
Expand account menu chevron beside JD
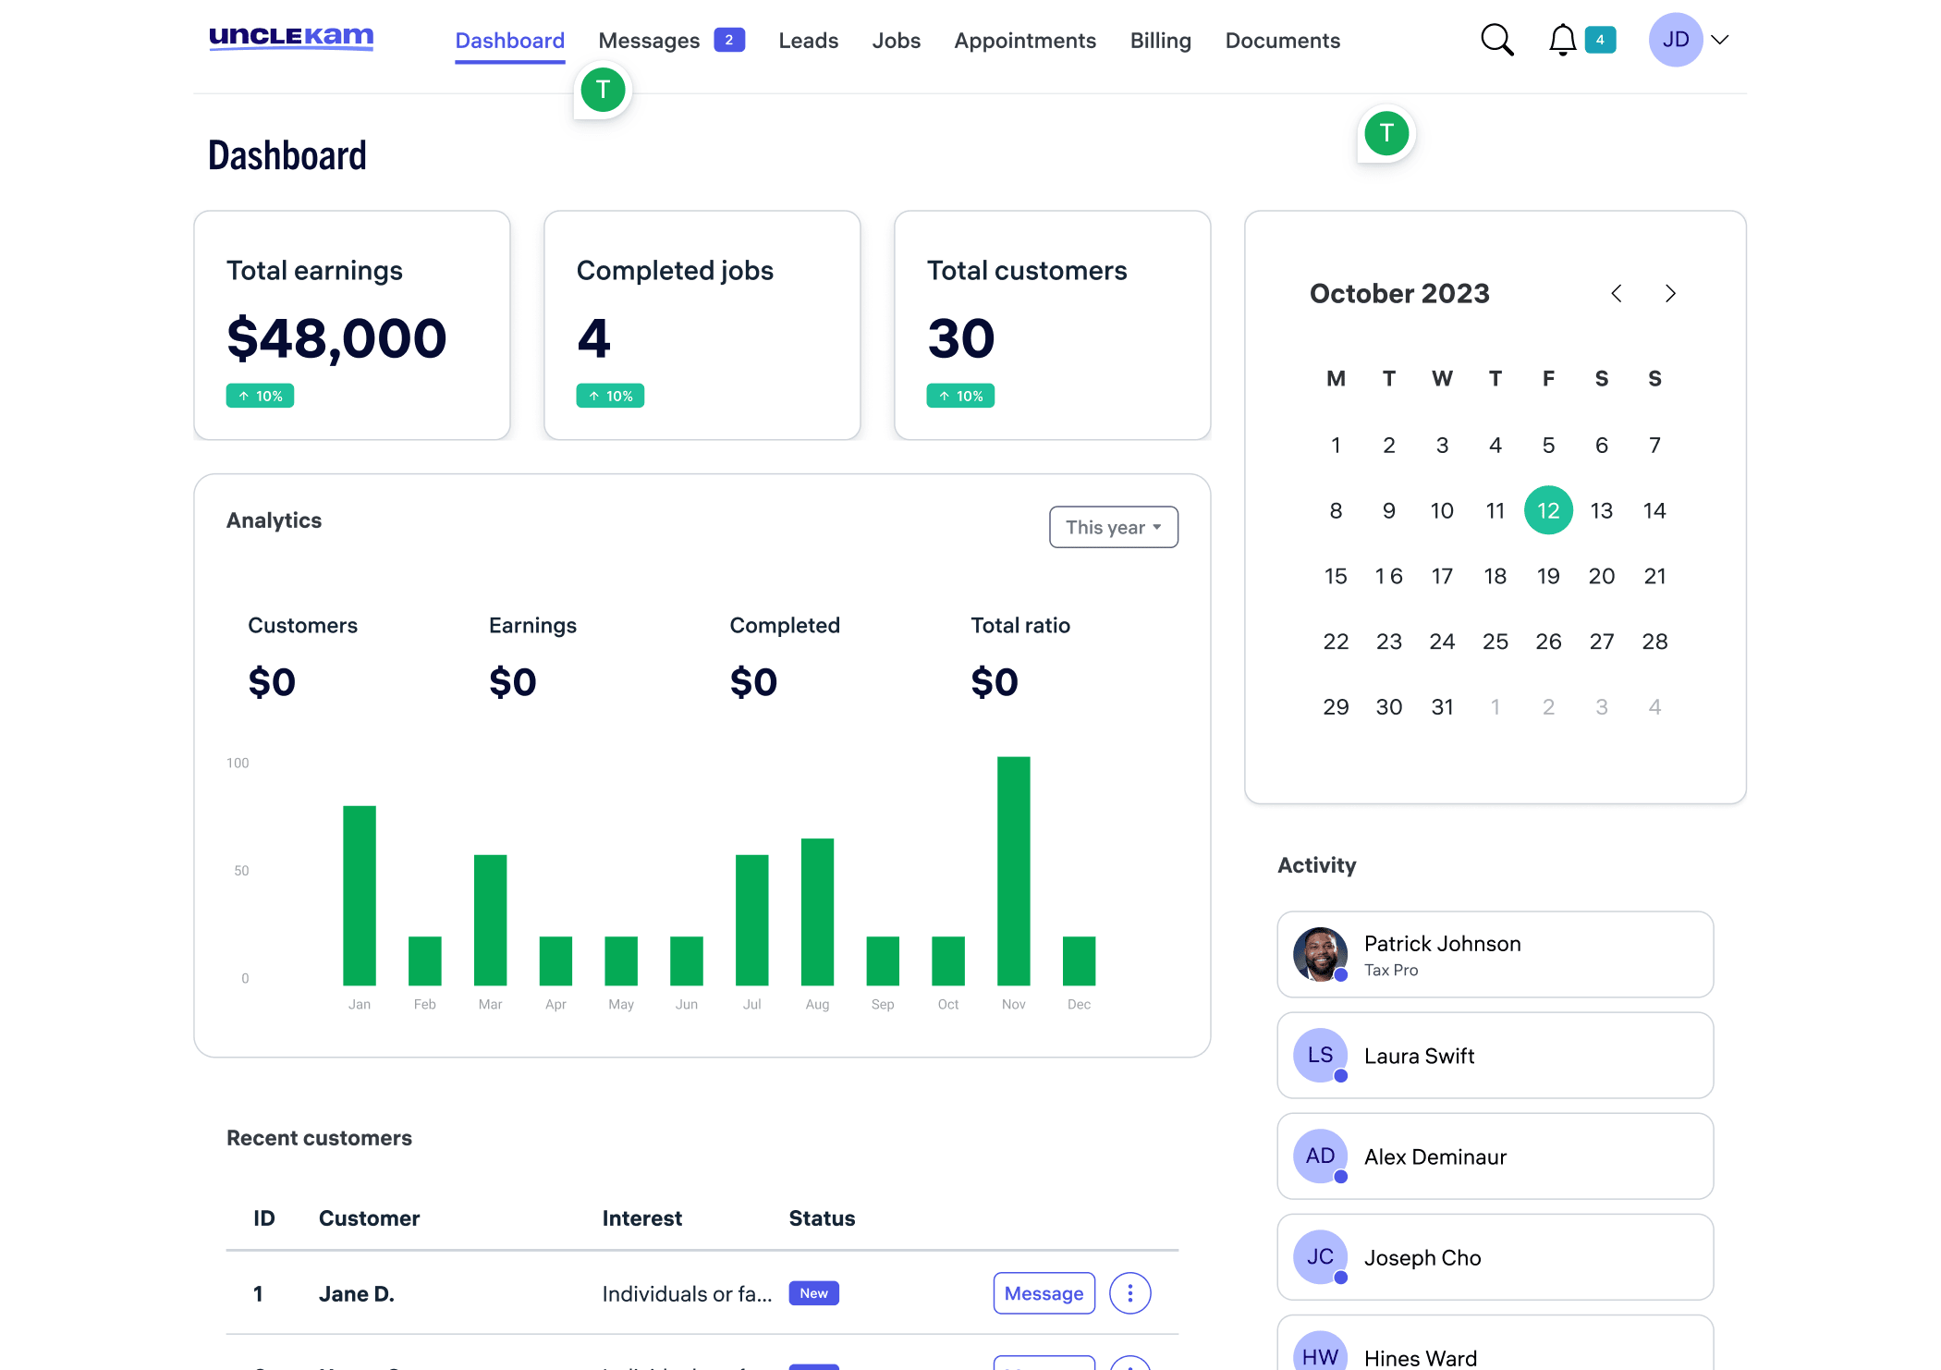(1719, 40)
